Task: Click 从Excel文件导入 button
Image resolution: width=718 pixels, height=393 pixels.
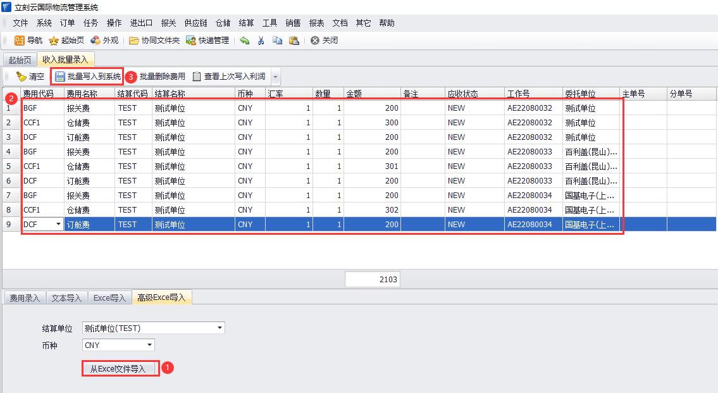Action: (x=120, y=369)
